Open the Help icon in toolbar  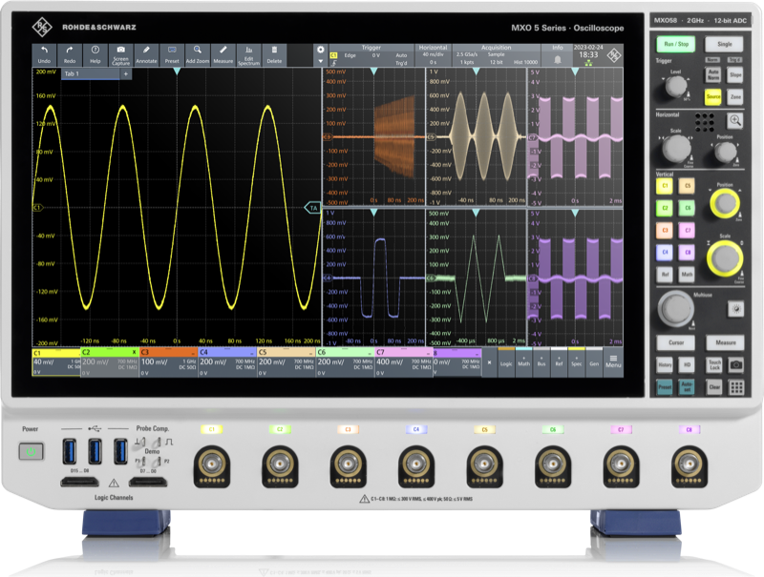[x=95, y=53]
